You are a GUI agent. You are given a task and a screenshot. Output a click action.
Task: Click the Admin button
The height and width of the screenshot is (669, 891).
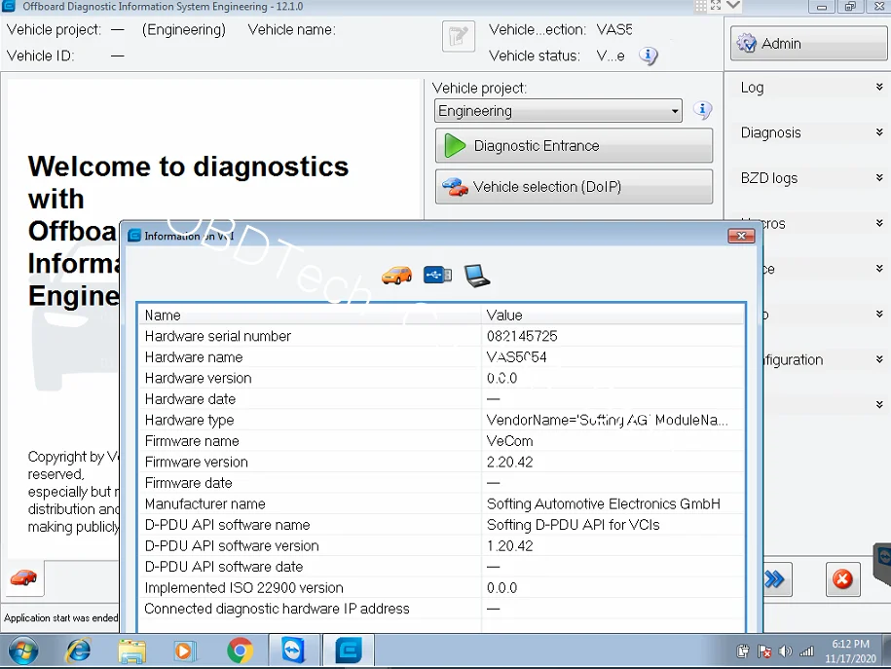coord(808,43)
